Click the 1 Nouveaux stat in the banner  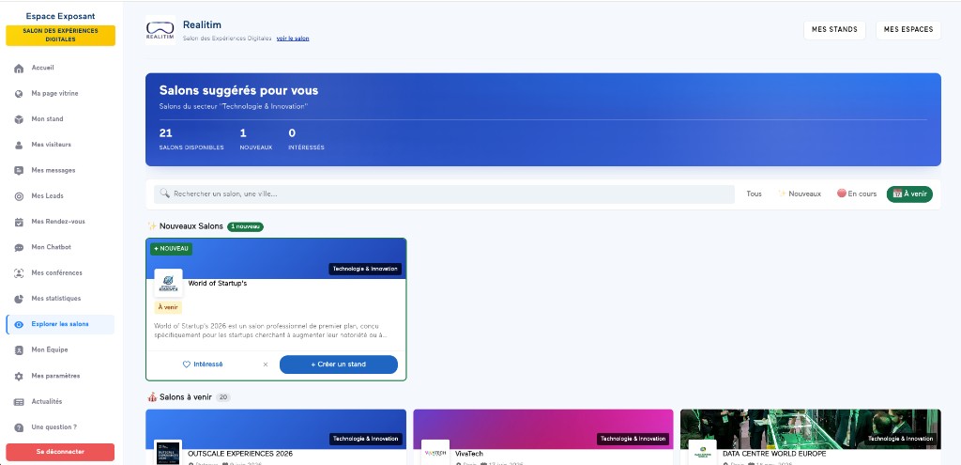tap(255, 139)
